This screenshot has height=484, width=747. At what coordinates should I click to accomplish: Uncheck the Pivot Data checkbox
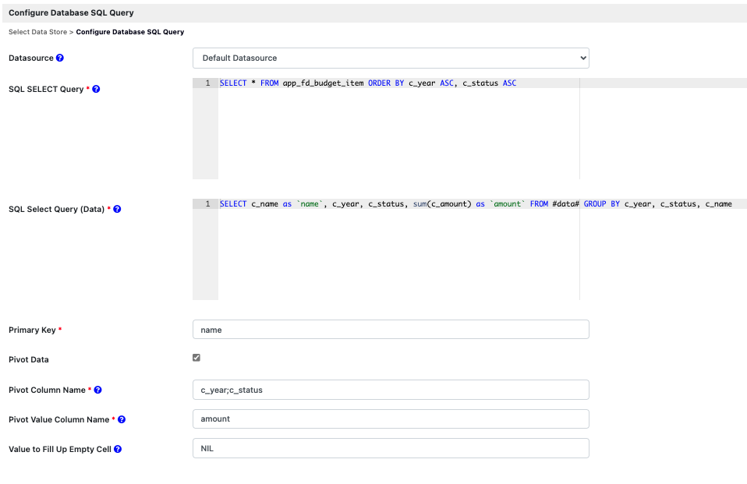[196, 358]
